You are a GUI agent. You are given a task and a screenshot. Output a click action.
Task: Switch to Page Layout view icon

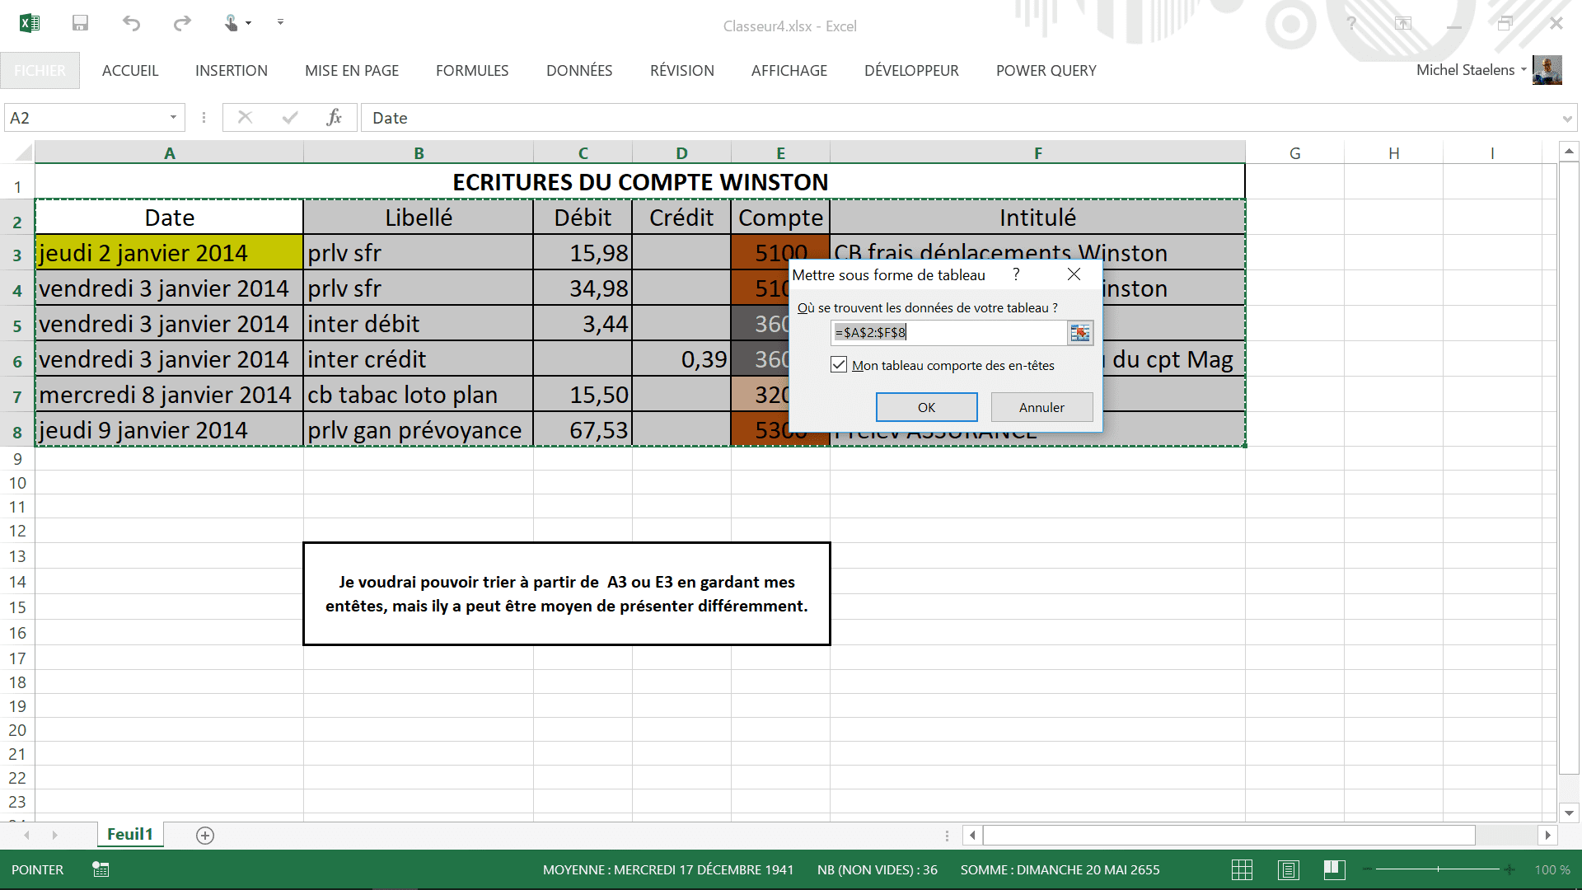(1289, 869)
